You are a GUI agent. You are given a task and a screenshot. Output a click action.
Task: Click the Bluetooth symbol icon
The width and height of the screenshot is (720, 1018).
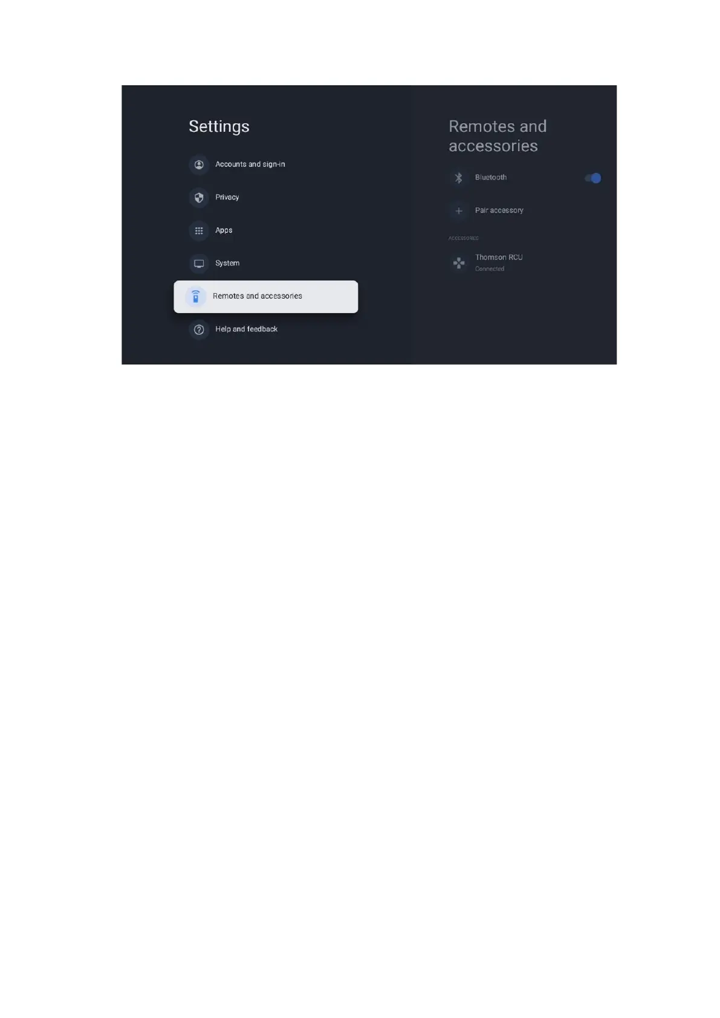point(459,178)
